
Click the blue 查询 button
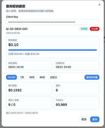point(95,119)
